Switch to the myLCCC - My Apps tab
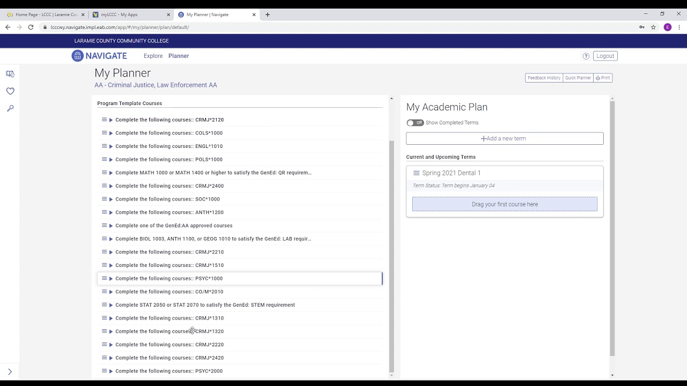The image size is (687, 386). pyautogui.click(x=129, y=14)
